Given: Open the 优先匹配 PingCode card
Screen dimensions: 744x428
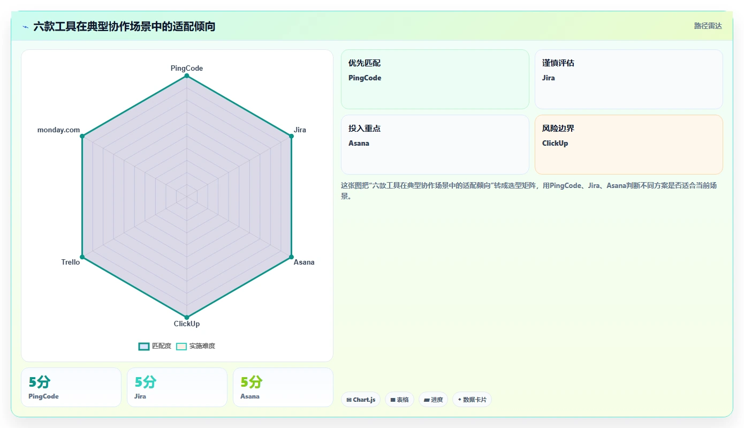Looking at the screenshot, I should click(435, 79).
